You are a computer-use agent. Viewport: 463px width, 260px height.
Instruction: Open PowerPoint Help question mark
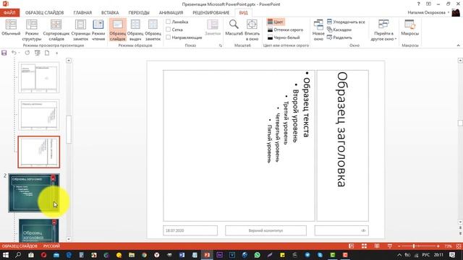tap(418, 4)
